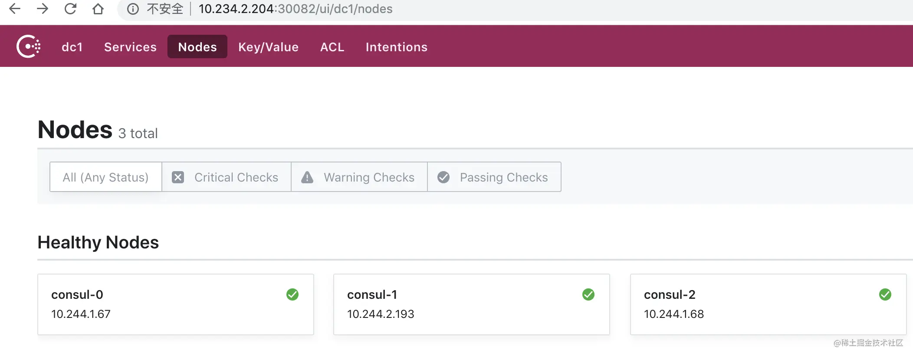Click the Healthy Nodes heading
The image size is (913, 357).
[98, 242]
